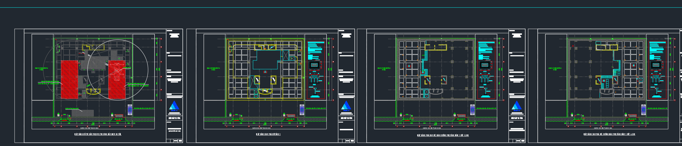Select the blue triangle logo on second sheet
682x146 pixels.
coord(346,106)
